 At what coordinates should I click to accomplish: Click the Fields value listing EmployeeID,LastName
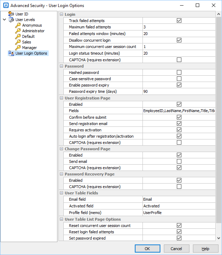click(x=179, y=111)
